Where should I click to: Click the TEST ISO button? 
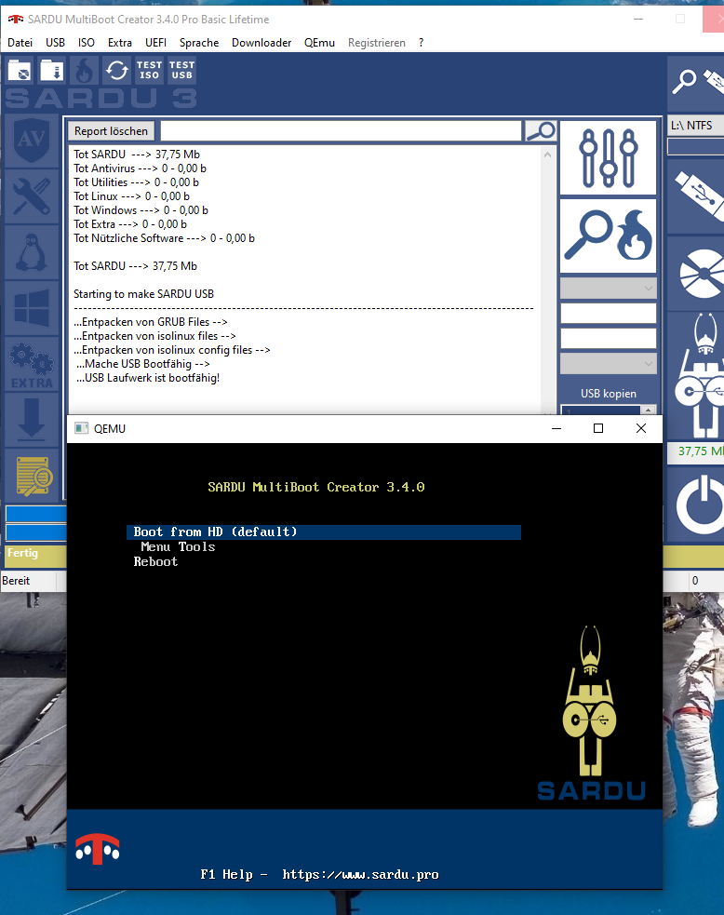(x=149, y=71)
